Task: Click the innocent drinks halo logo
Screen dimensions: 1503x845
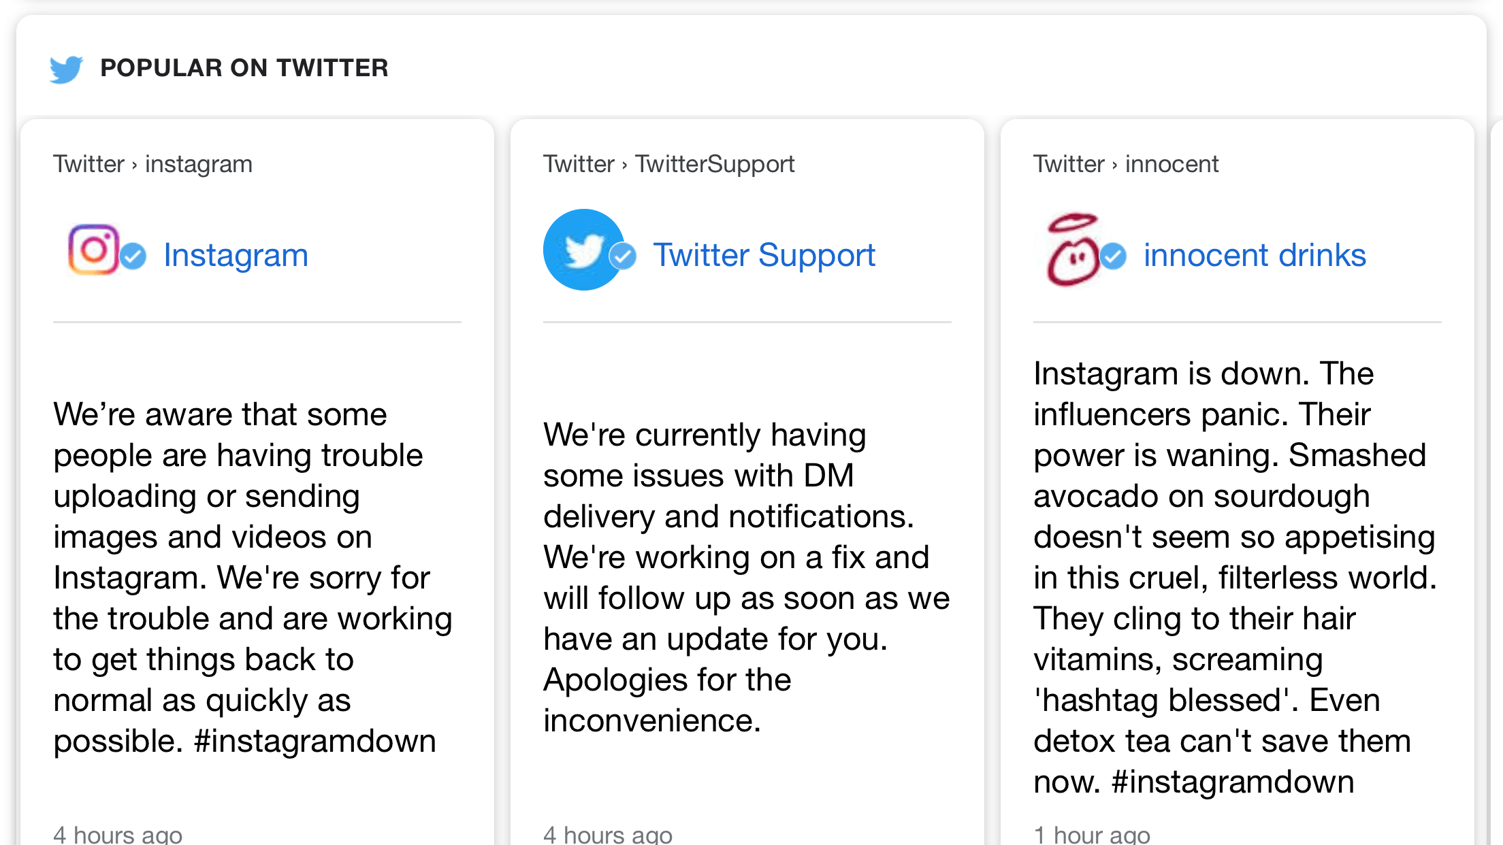Action: click(1073, 250)
